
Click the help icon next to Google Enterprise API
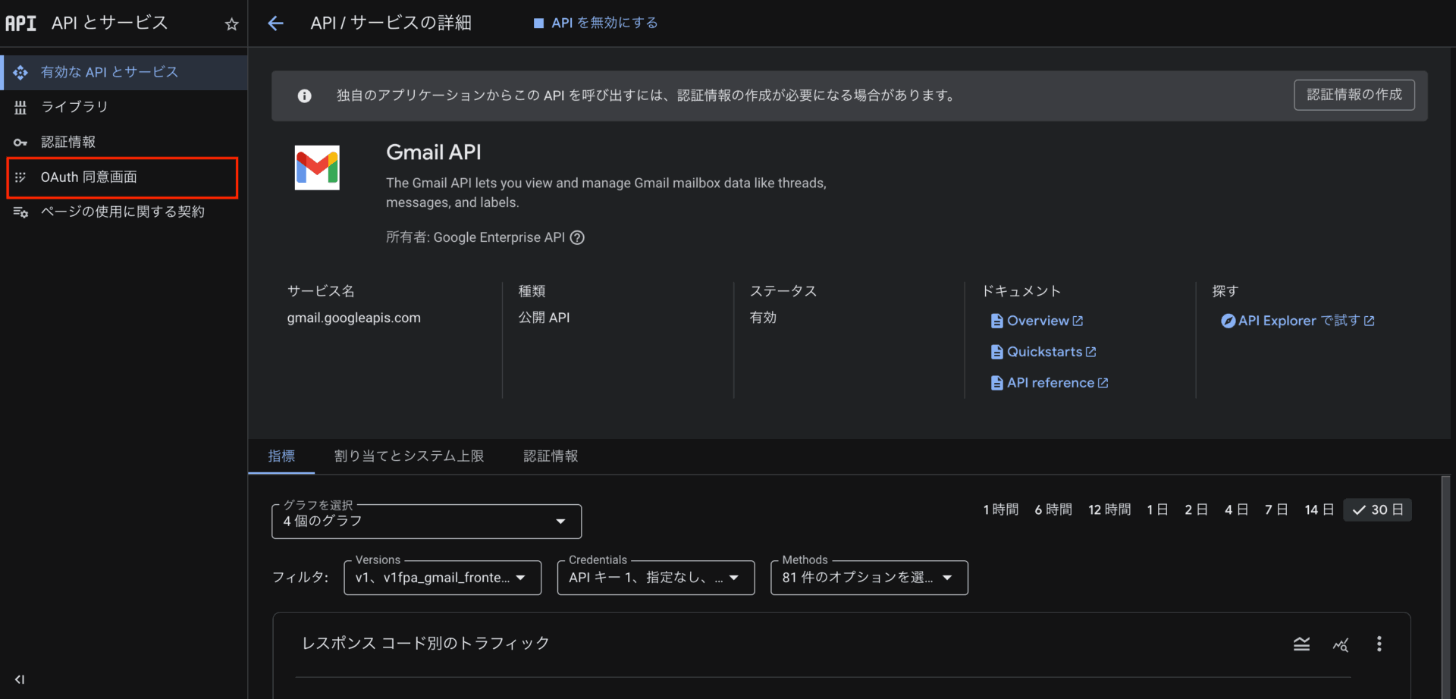point(577,237)
